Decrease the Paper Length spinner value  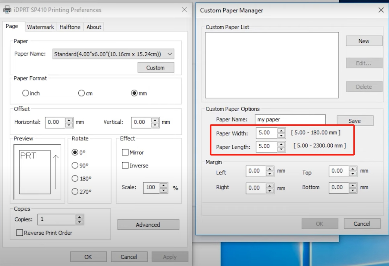click(281, 149)
